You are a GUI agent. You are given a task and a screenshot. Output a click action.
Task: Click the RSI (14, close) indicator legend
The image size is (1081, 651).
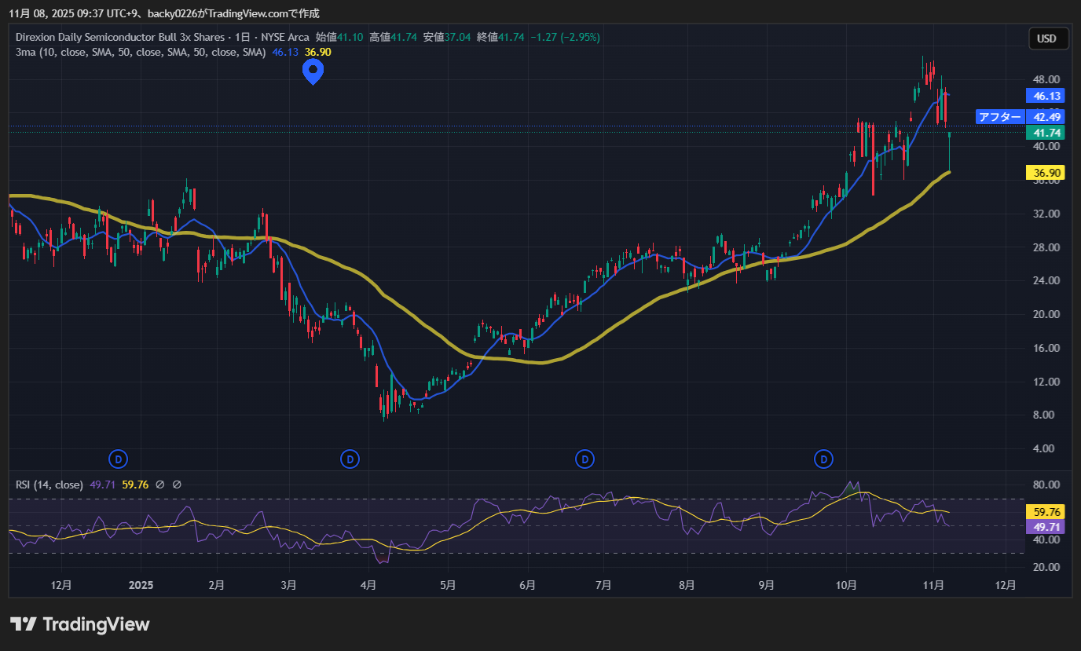click(x=49, y=485)
